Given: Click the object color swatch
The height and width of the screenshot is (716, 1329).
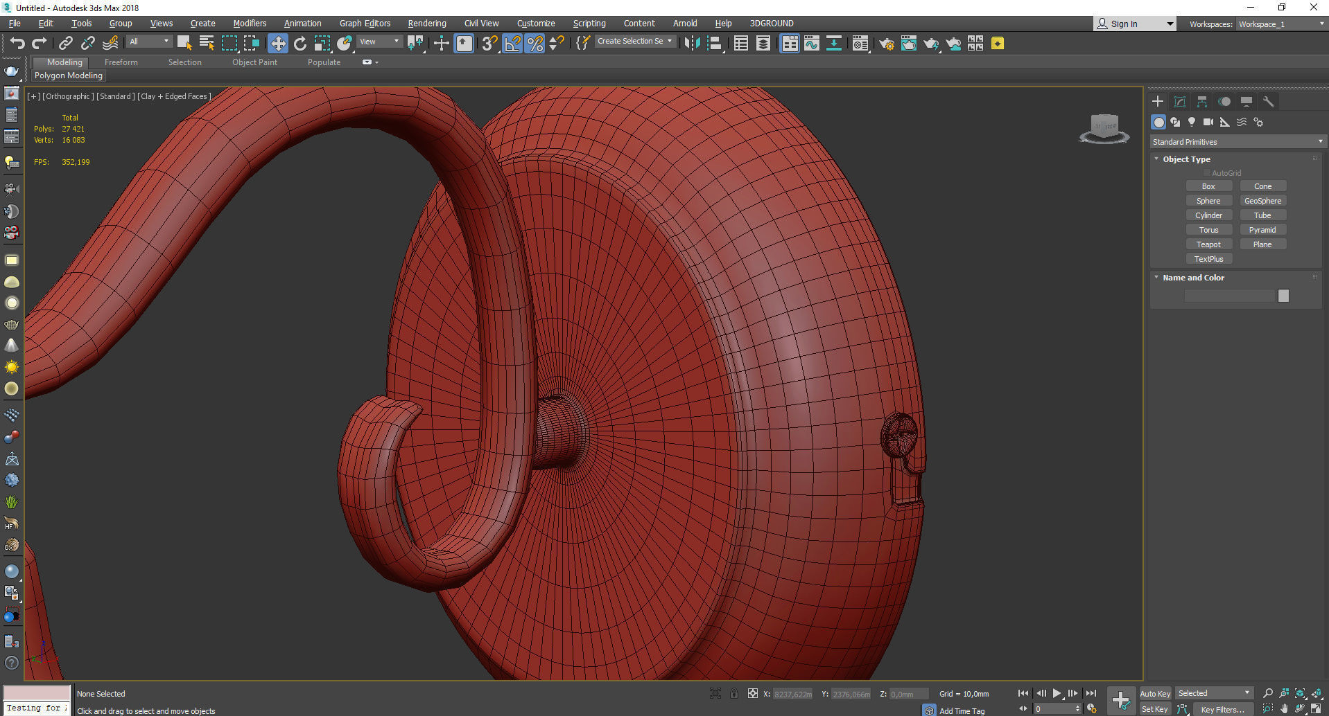Looking at the screenshot, I should [1283, 296].
